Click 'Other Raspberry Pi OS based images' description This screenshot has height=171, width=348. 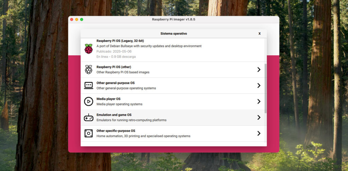pyautogui.click(x=123, y=72)
